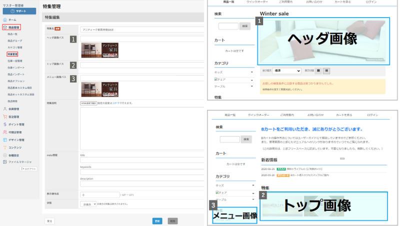
Task: Switch to list view icon in product list
Action: click(x=326, y=71)
